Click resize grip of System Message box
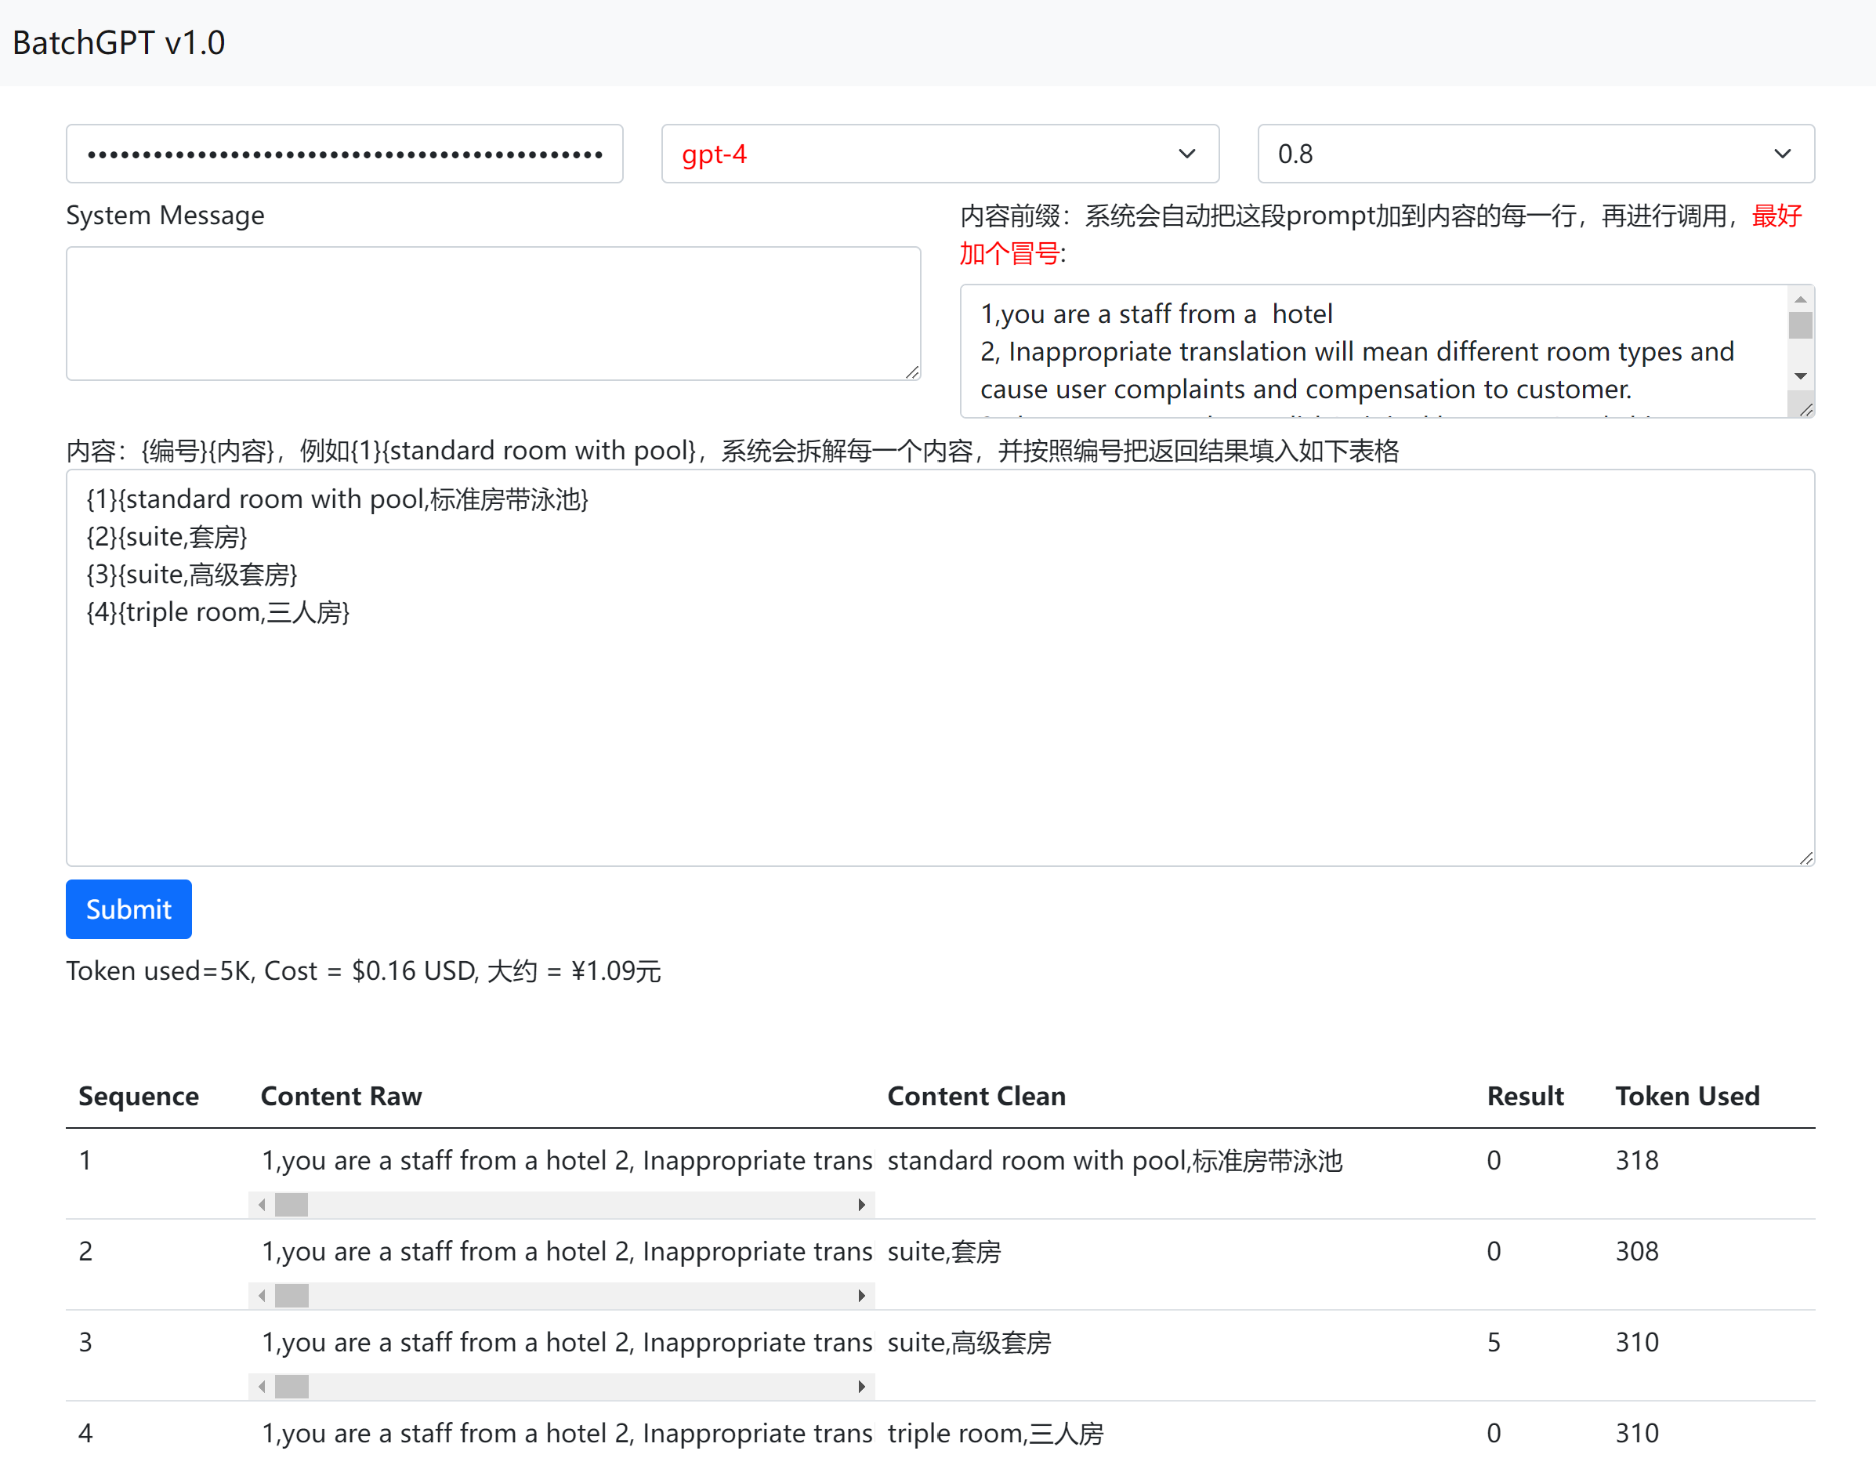Viewport: 1876px width, 1458px height. coord(912,372)
